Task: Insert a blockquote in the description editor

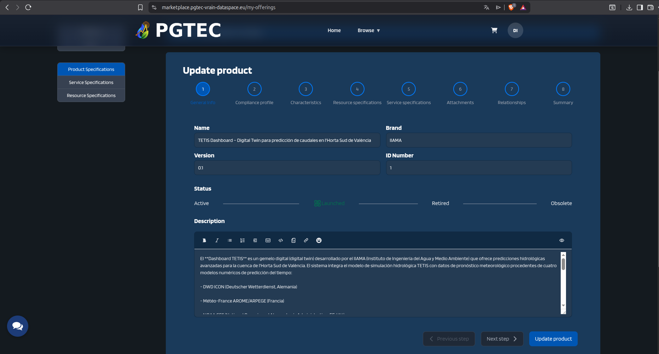Action: coord(255,240)
